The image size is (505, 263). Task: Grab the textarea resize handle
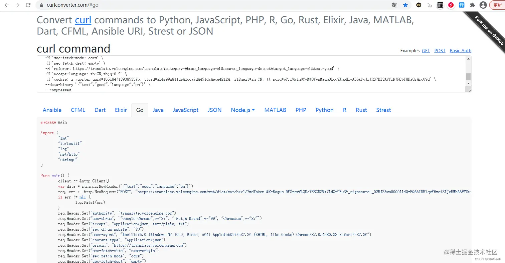pos(469,90)
